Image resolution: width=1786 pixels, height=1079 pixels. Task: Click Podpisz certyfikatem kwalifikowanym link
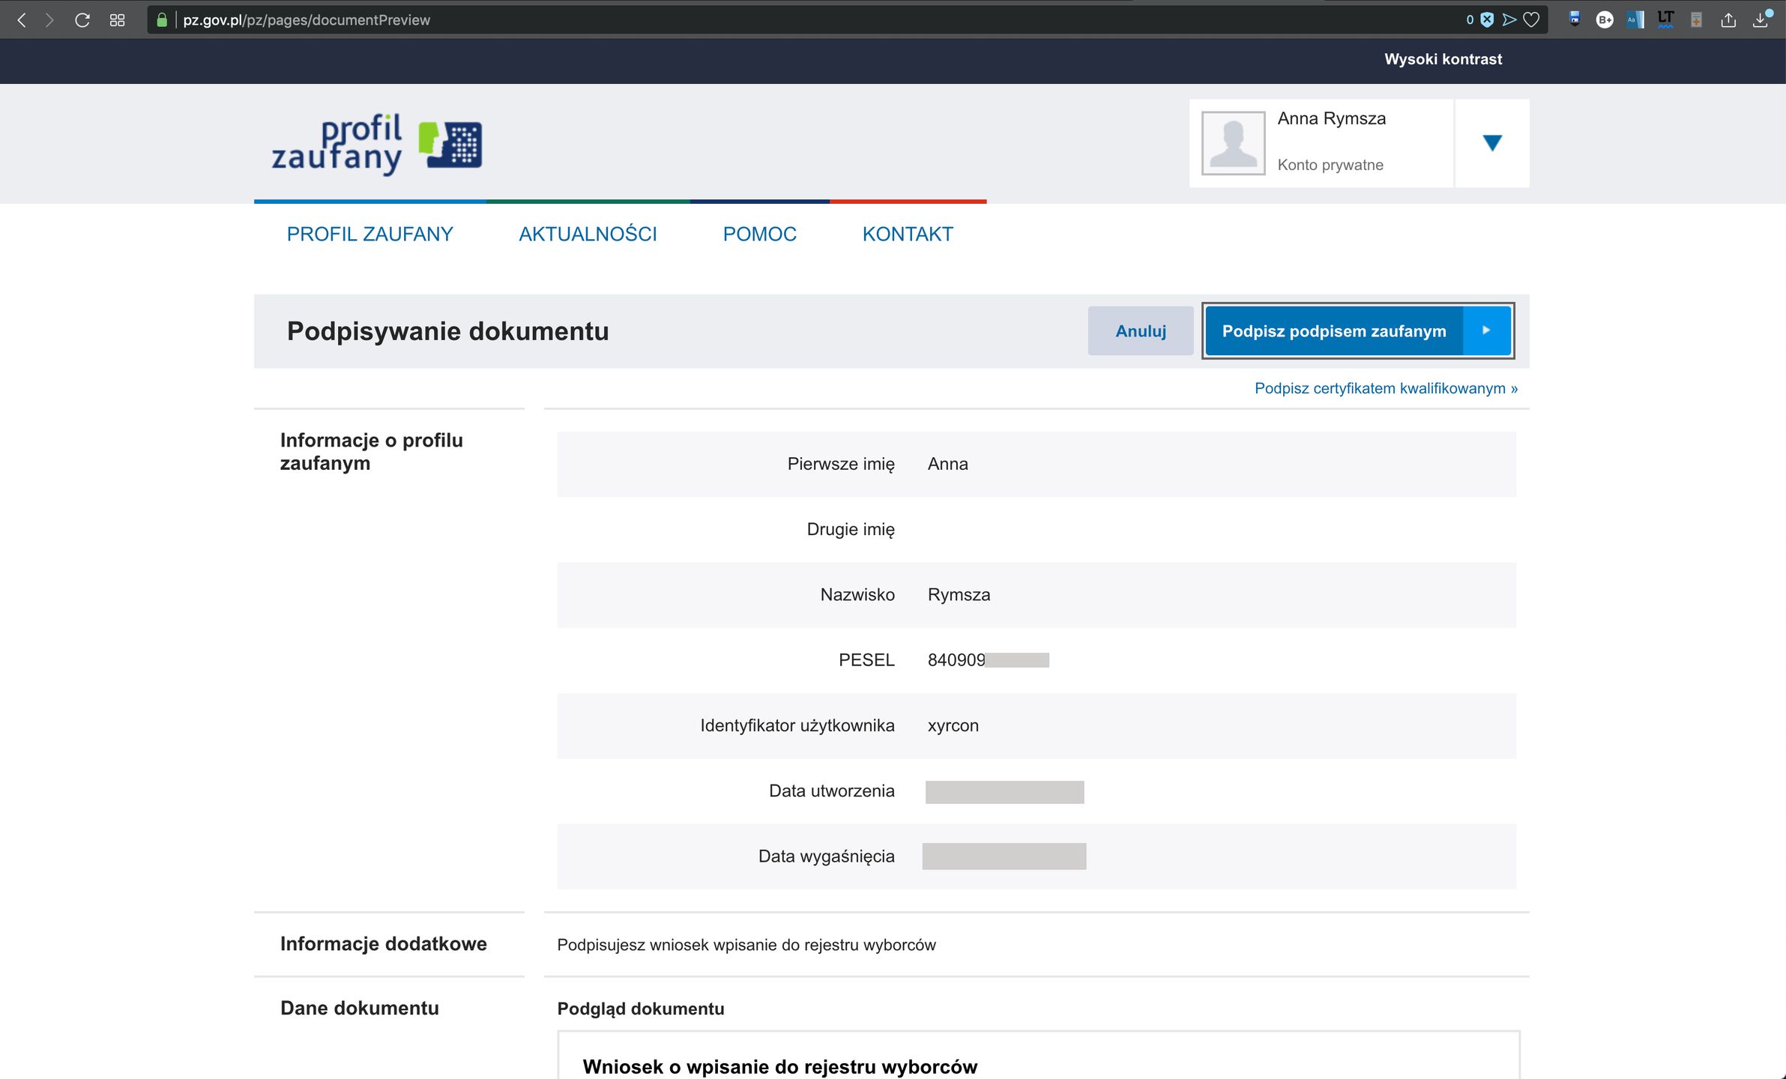1386,388
